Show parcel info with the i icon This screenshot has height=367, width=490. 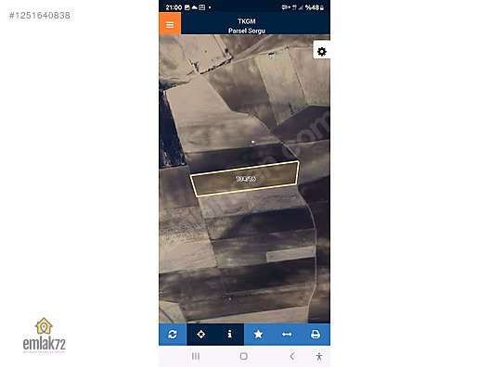(x=230, y=335)
